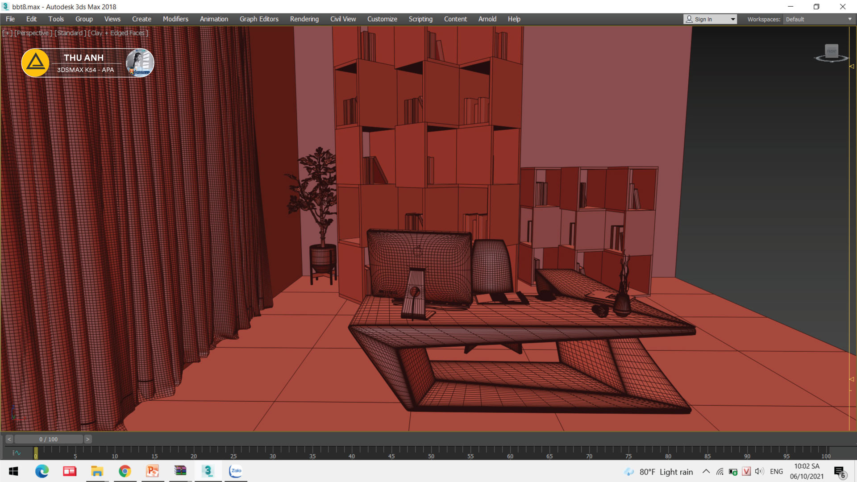This screenshot has height=482, width=857.
Task: Open the Graph Editors menu
Action: [259, 19]
